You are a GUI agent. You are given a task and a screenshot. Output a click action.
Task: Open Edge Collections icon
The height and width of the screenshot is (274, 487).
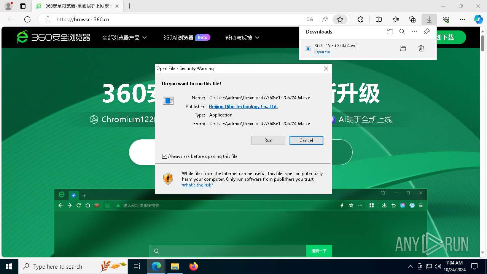[x=412, y=19]
